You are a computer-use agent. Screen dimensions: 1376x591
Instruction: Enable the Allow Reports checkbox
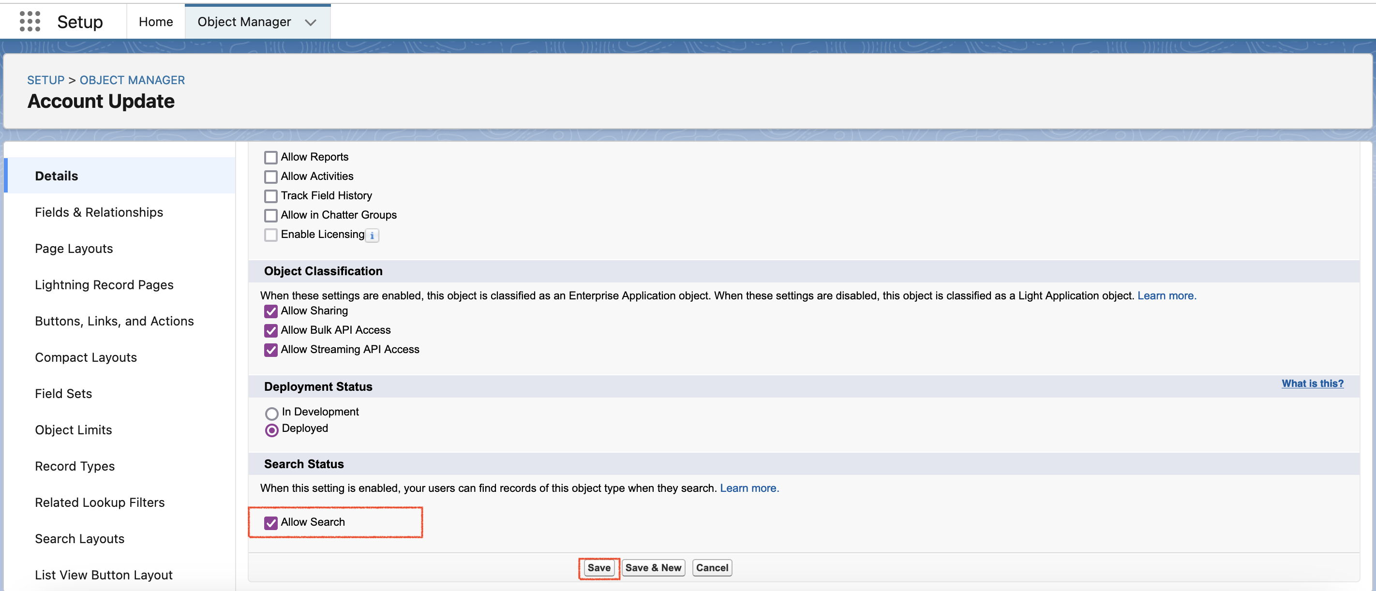[271, 158]
